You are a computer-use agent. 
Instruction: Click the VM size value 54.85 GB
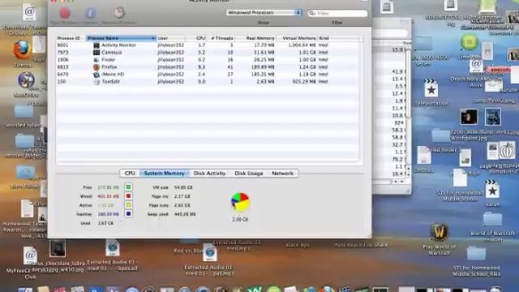point(183,187)
